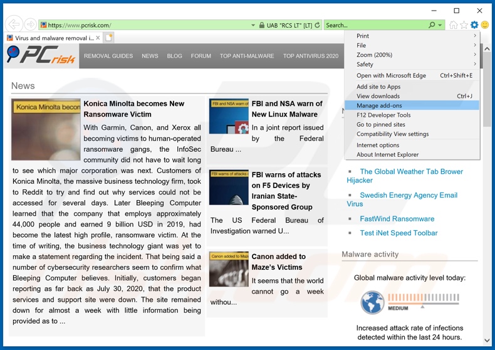Click the FBI warns of attacks thumbnail
This screenshot has width=495, height=350.
point(229,188)
